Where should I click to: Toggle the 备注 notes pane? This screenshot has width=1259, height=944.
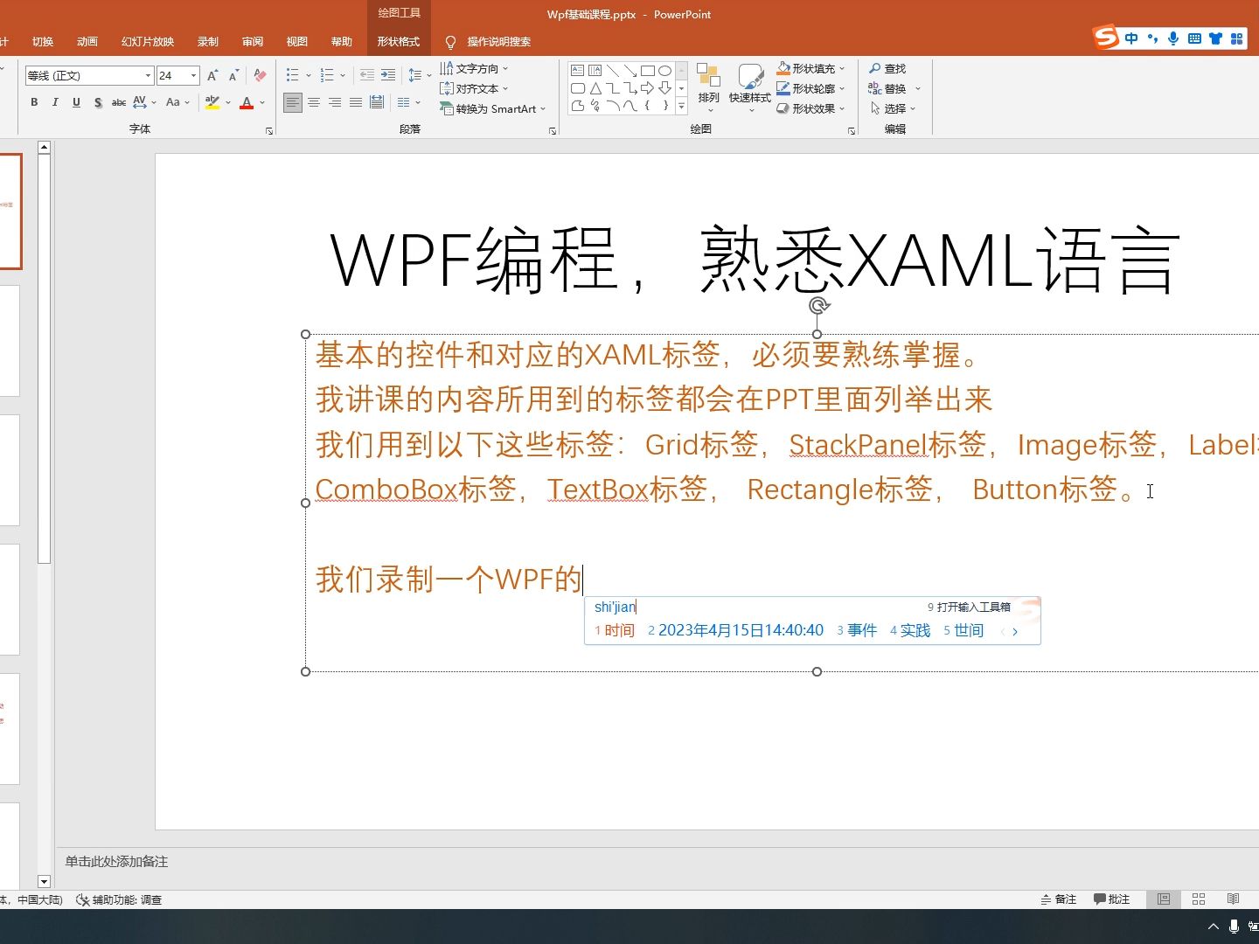tap(1059, 899)
